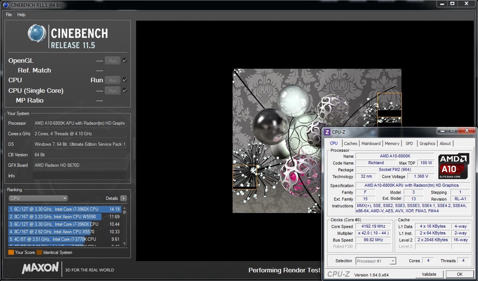Toggle the OpenGL test checkbox
The height and width of the screenshot is (281, 478).
tap(125, 60)
